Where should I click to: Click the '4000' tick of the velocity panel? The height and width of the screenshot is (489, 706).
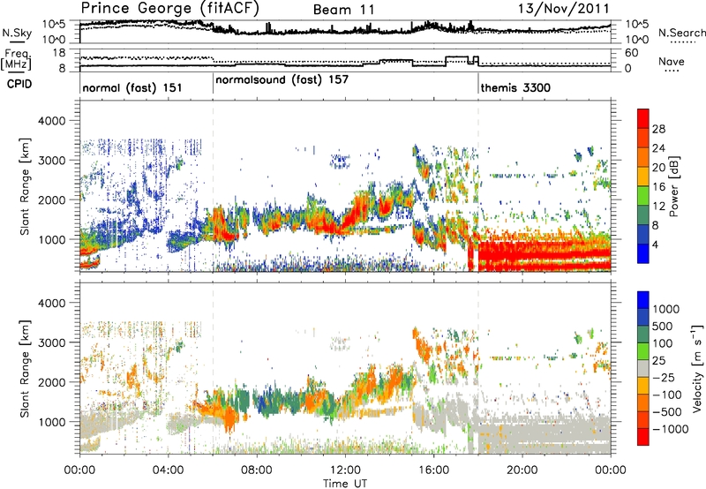coord(52,303)
